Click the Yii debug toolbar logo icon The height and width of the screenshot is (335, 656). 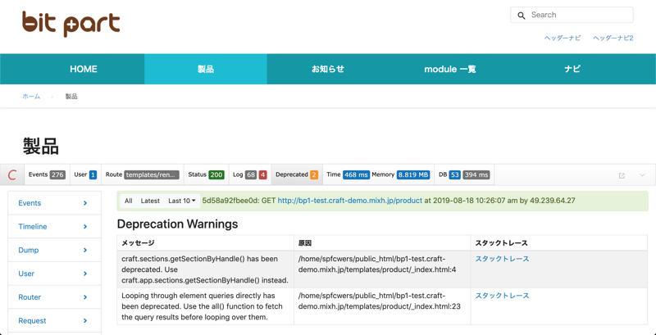(x=12, y=174)
